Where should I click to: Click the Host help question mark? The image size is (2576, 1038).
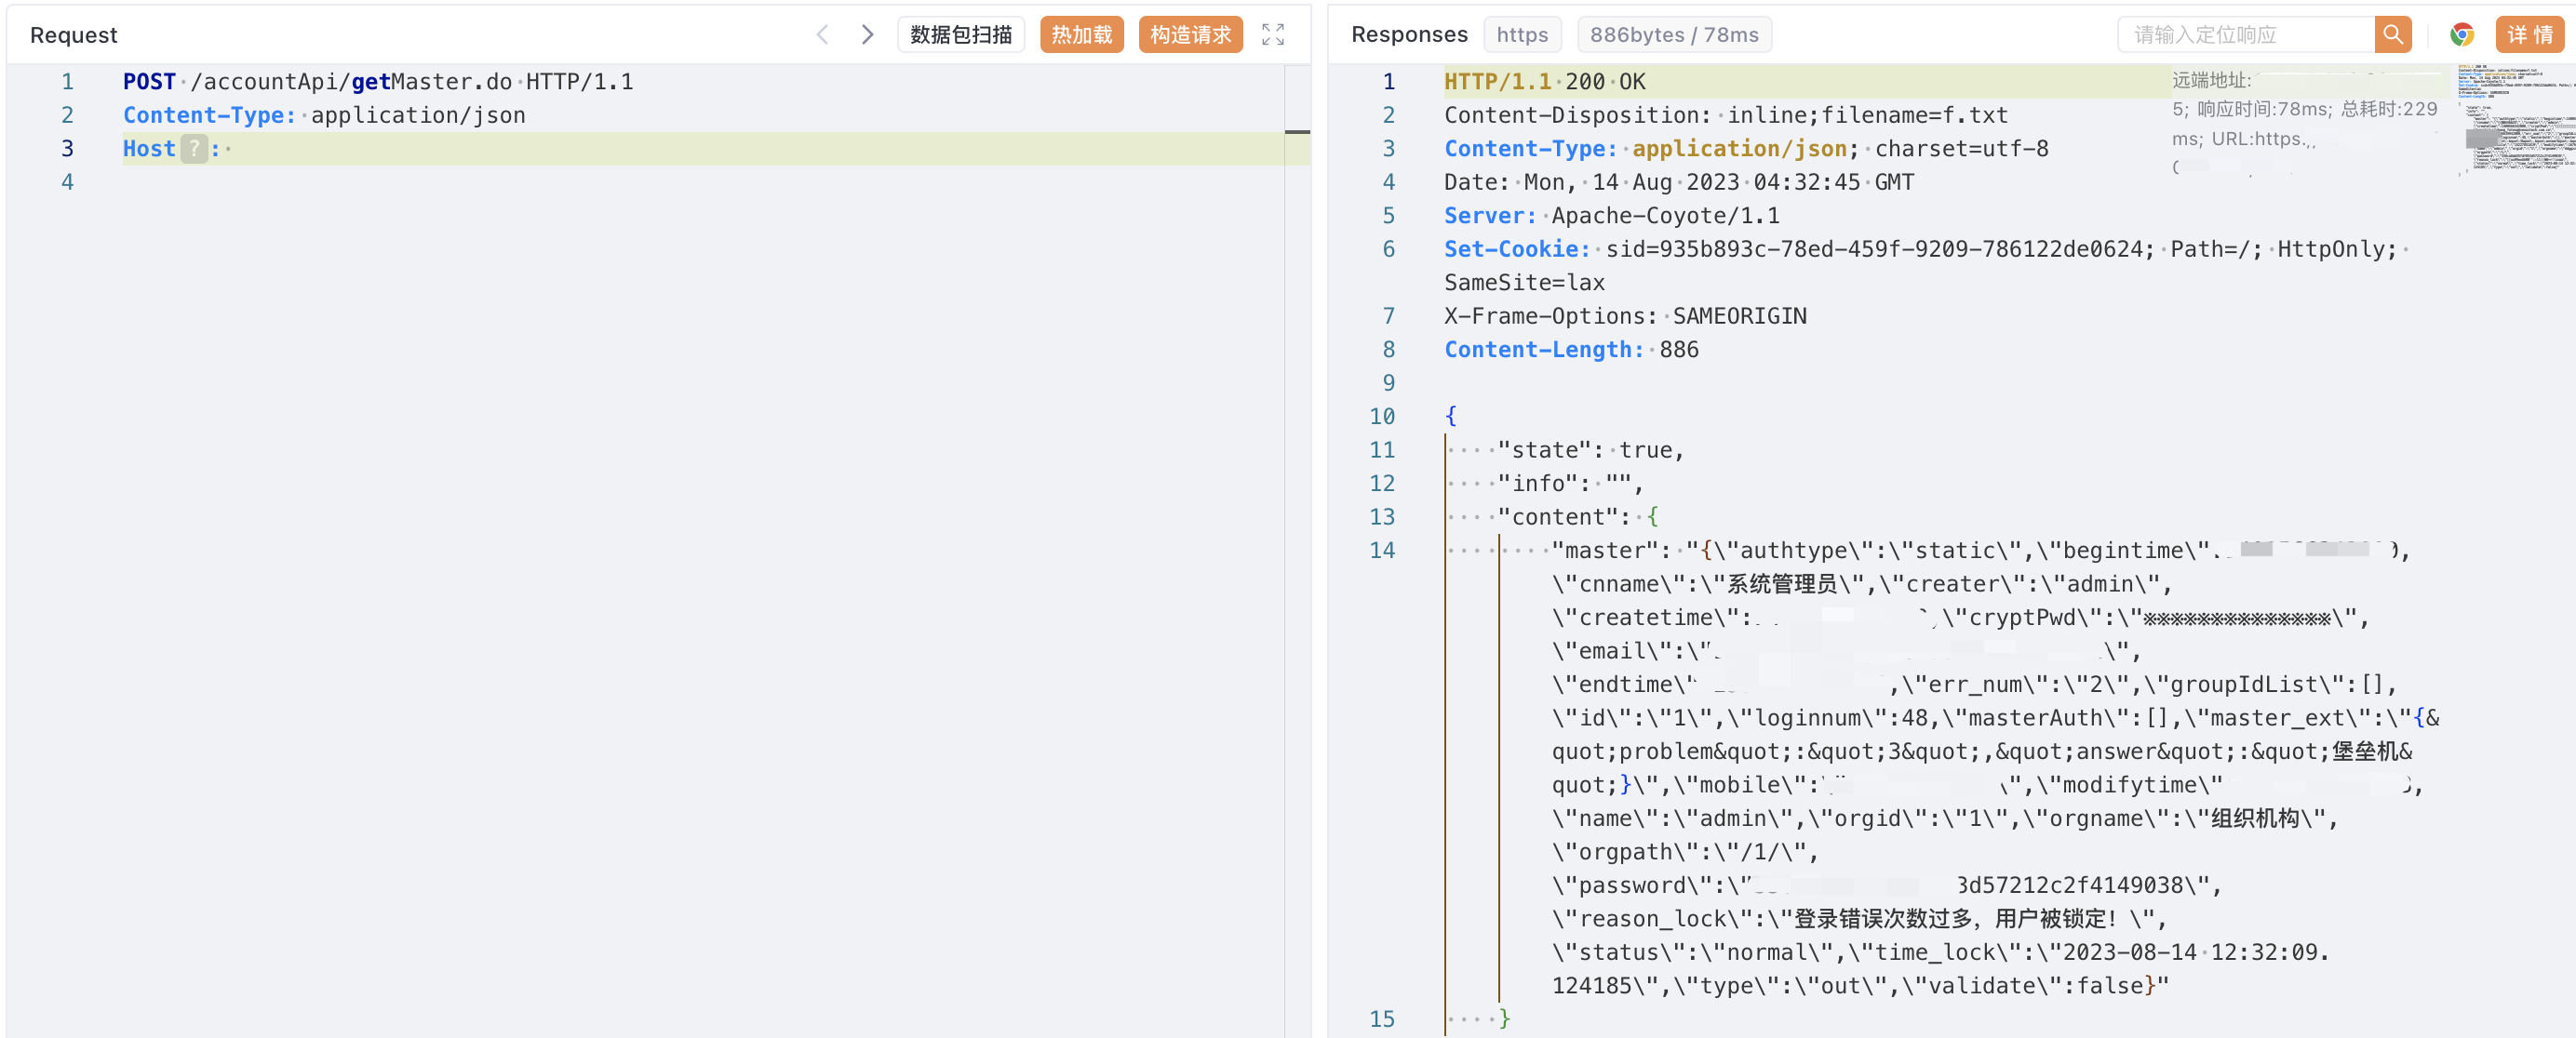pyautogui.click(x=194, y=149)
